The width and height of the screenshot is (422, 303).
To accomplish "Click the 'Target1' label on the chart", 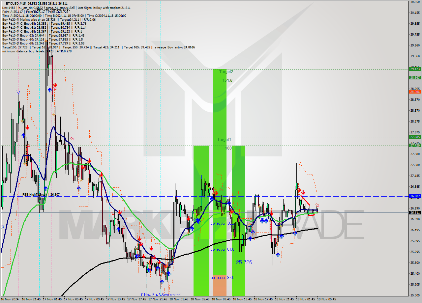I will 224,140.
